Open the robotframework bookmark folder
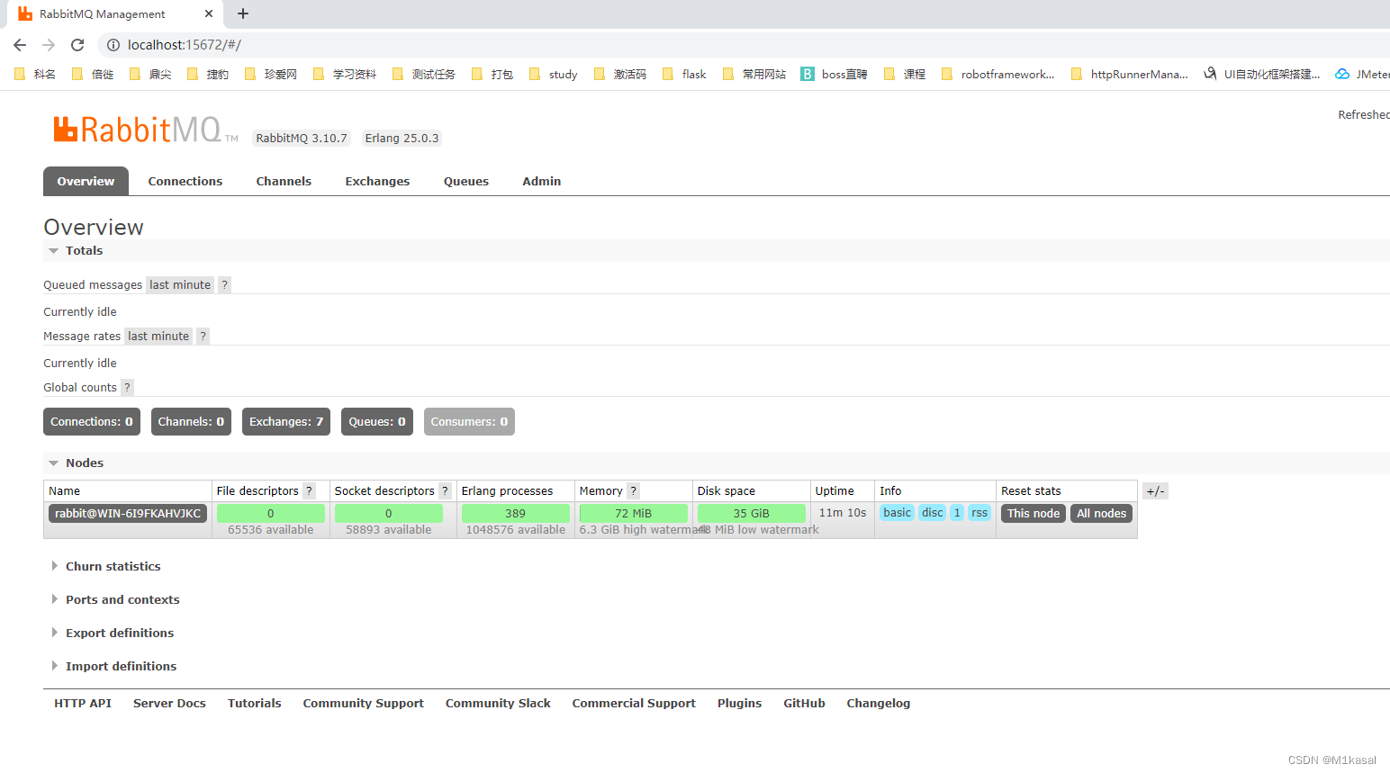Screen dimensions: 1390x773 coord(997,74)
